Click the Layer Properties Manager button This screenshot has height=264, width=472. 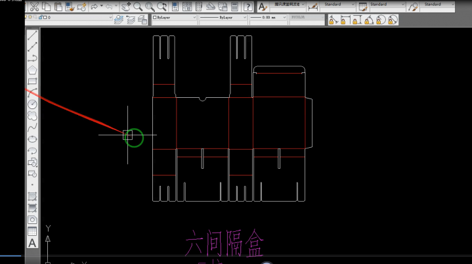click(x=119, y=19)
